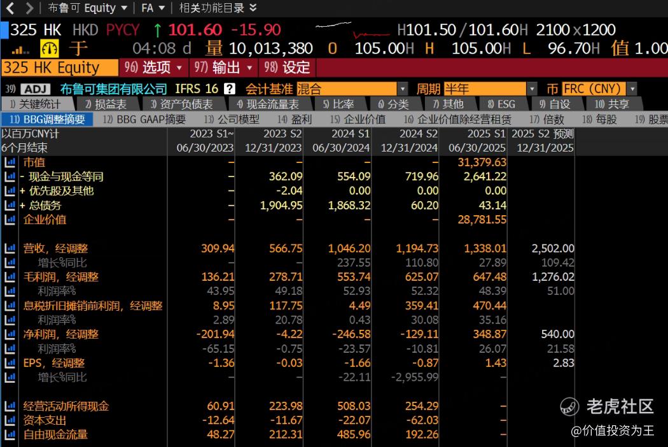Click chart icon for 优先股及其他 row

click(x=10, y=191)
